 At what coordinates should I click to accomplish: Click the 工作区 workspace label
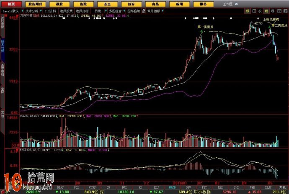pyautogui.click(x=227, y=4)
